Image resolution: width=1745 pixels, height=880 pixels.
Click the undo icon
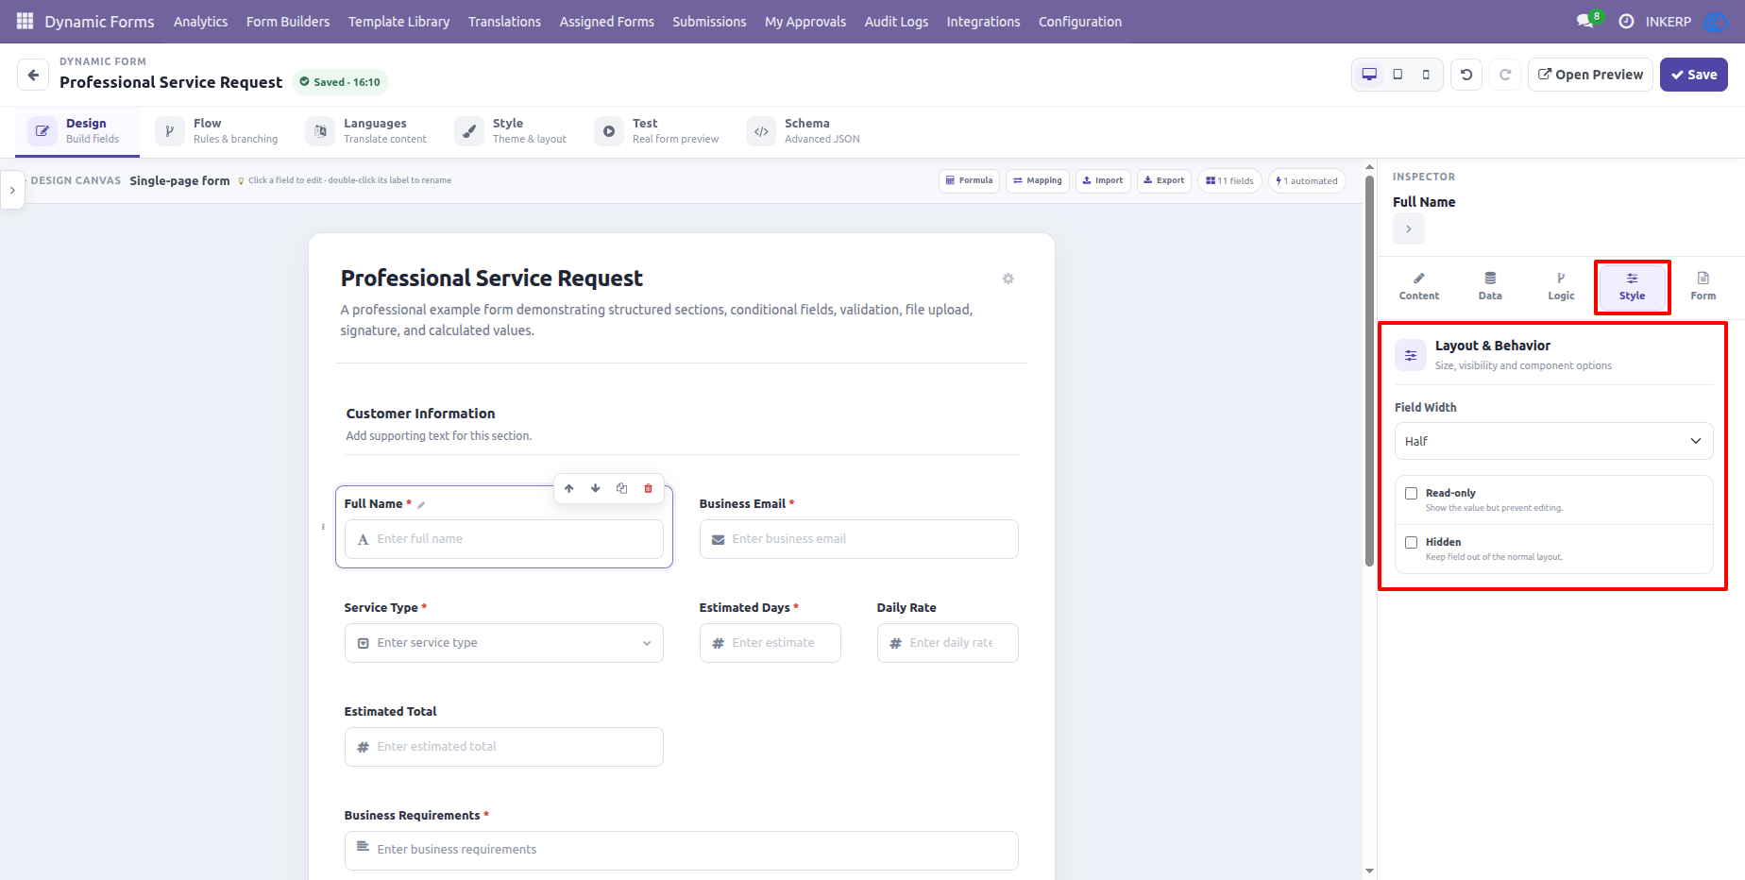click(1466, 75)
